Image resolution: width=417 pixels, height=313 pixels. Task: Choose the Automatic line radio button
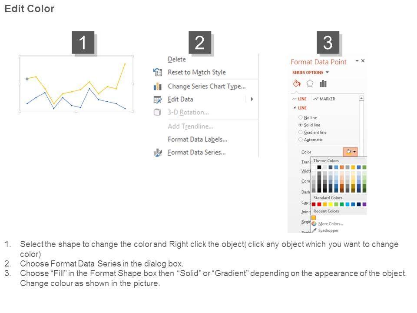301,140
